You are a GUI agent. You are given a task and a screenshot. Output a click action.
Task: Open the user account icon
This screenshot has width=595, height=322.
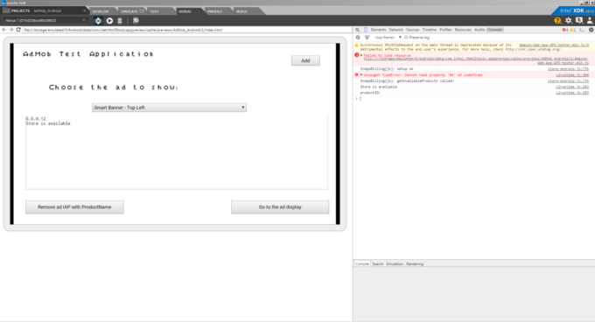coord(590,20)
